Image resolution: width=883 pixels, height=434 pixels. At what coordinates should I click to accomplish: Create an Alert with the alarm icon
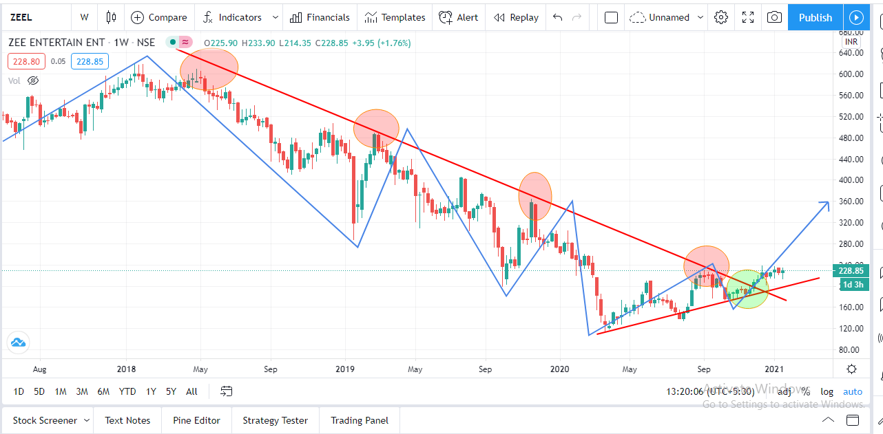(x=459, y=17)
